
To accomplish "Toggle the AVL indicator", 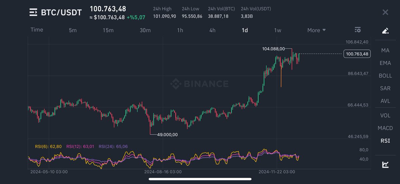I will point(385,101).
